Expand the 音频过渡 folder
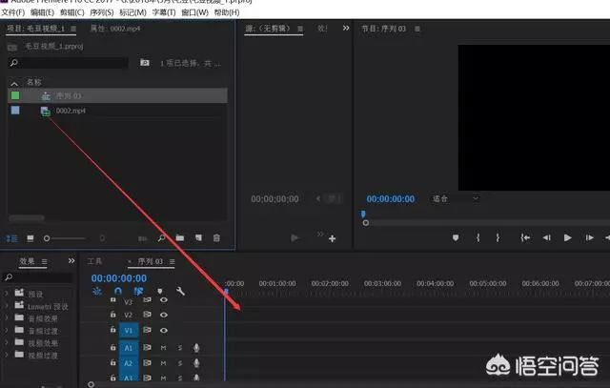This screenshot has width=610, height=388. 6,331
